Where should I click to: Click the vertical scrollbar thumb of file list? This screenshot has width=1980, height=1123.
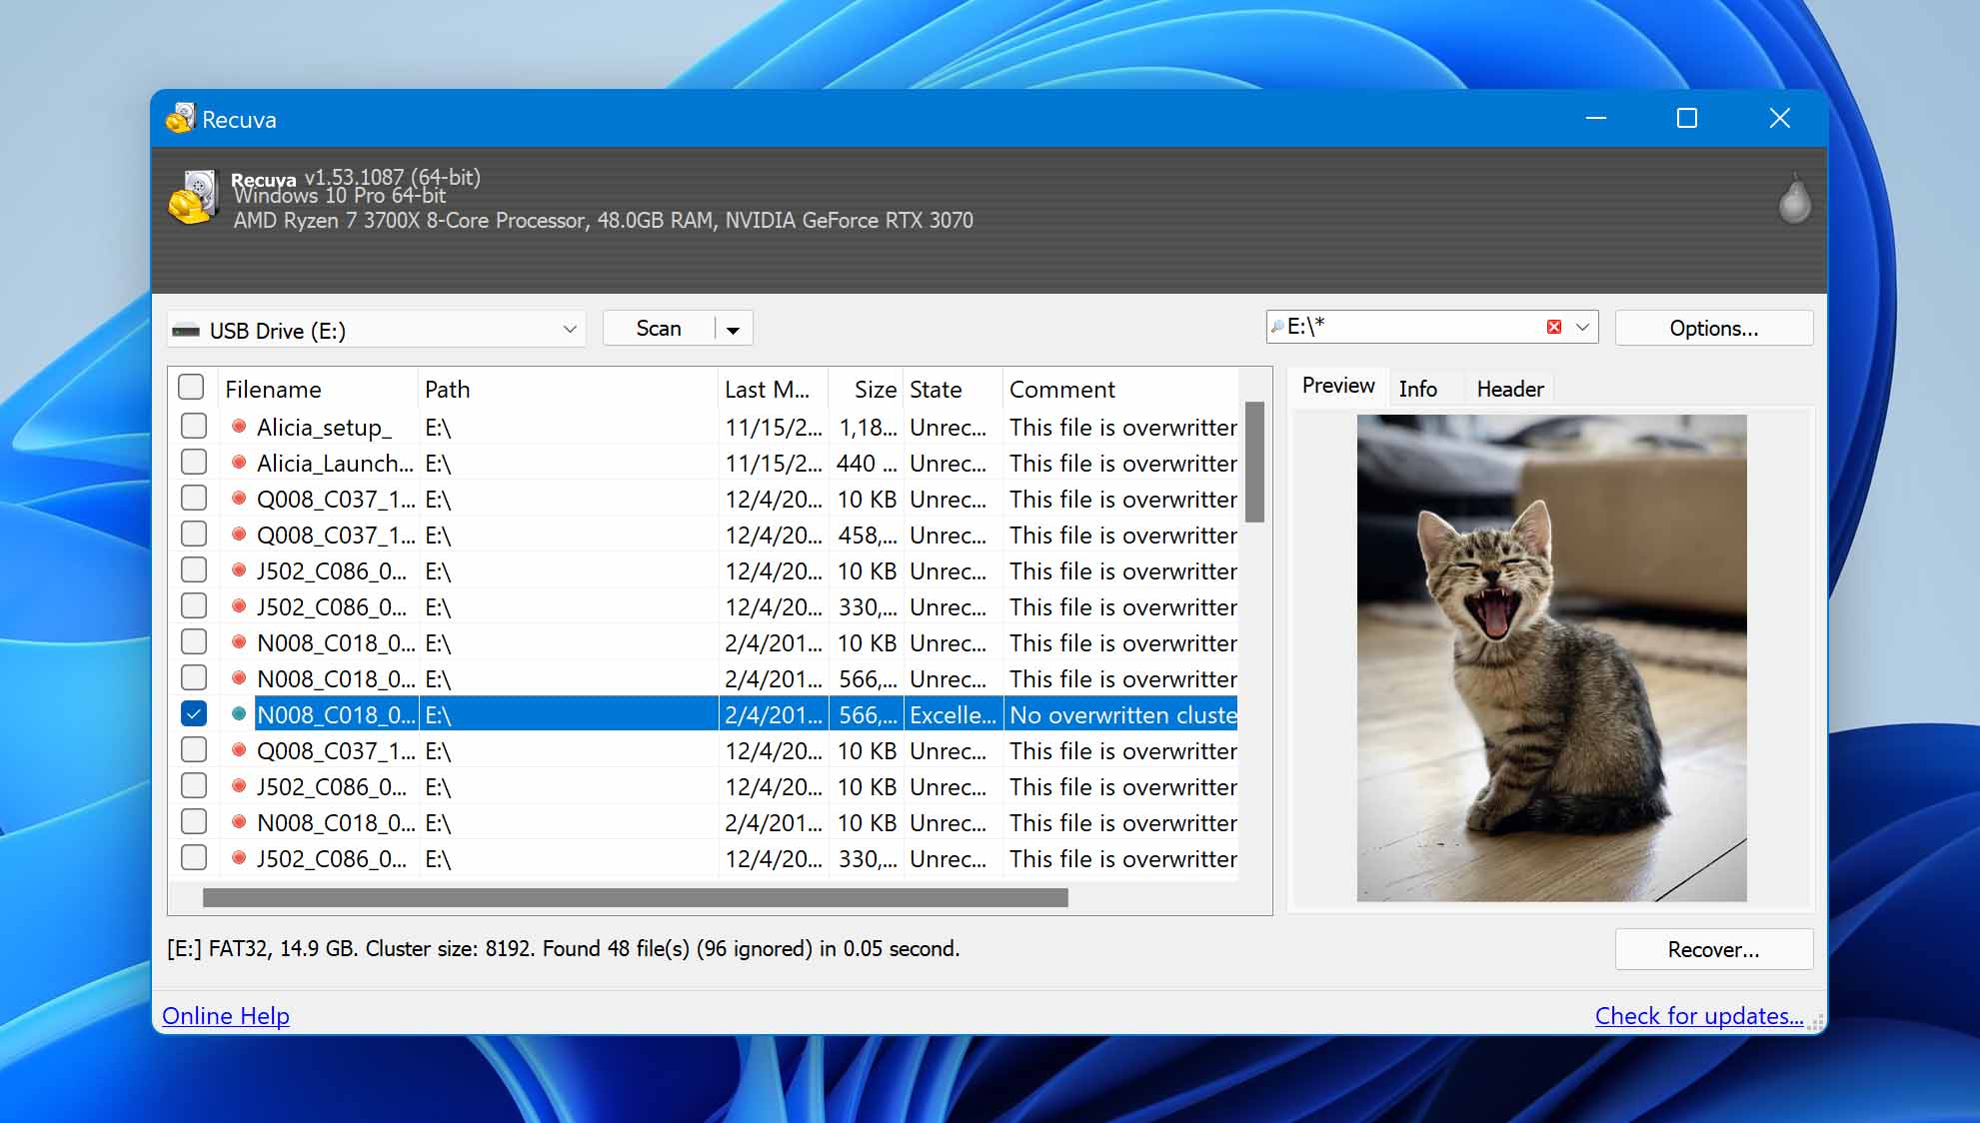(x=1254, y=462)
